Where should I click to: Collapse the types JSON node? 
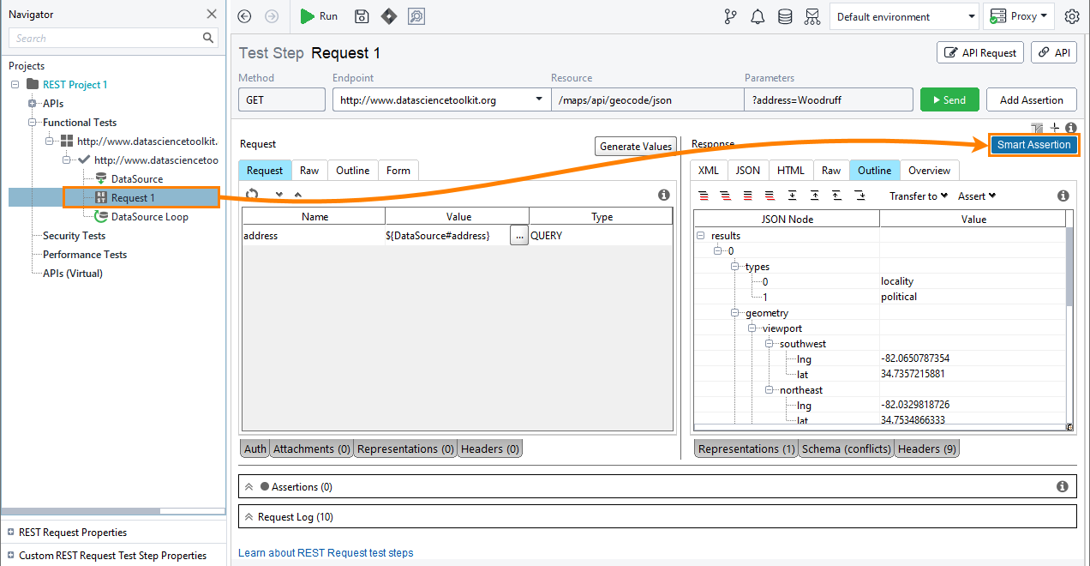point(734,266)
